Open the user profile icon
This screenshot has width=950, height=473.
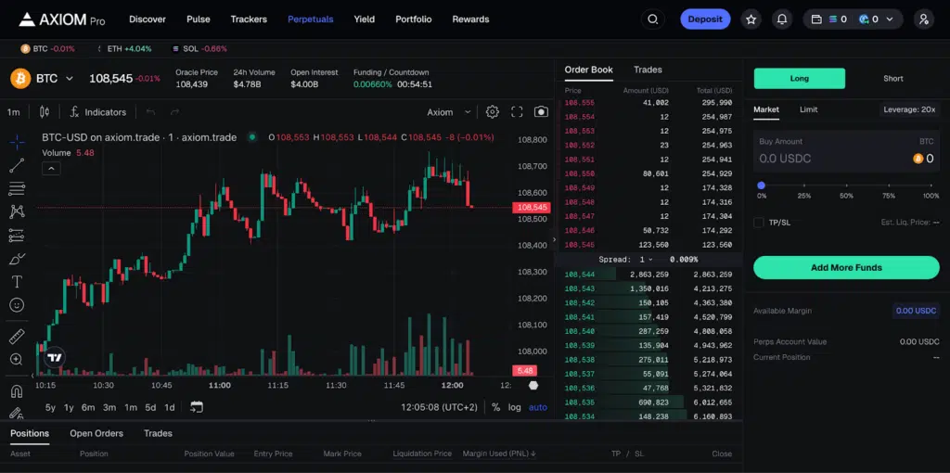click(x=923, y=19)
